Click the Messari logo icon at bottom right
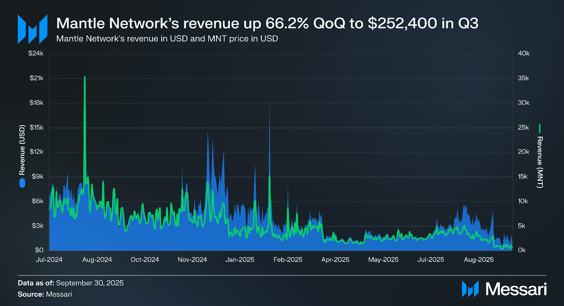This screenshot has height=306, width=564. 470,289
